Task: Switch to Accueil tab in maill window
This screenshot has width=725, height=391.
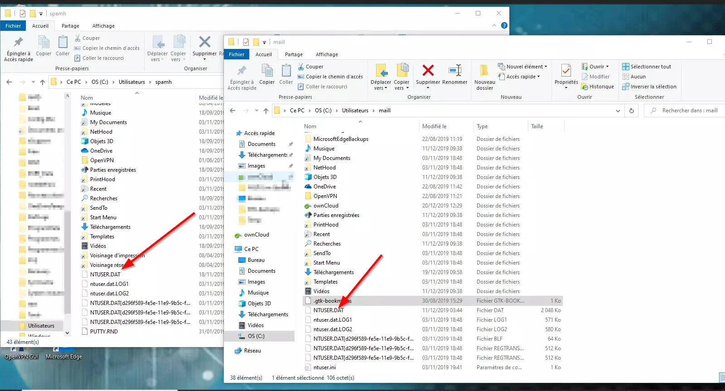Action: coord(264,54)
